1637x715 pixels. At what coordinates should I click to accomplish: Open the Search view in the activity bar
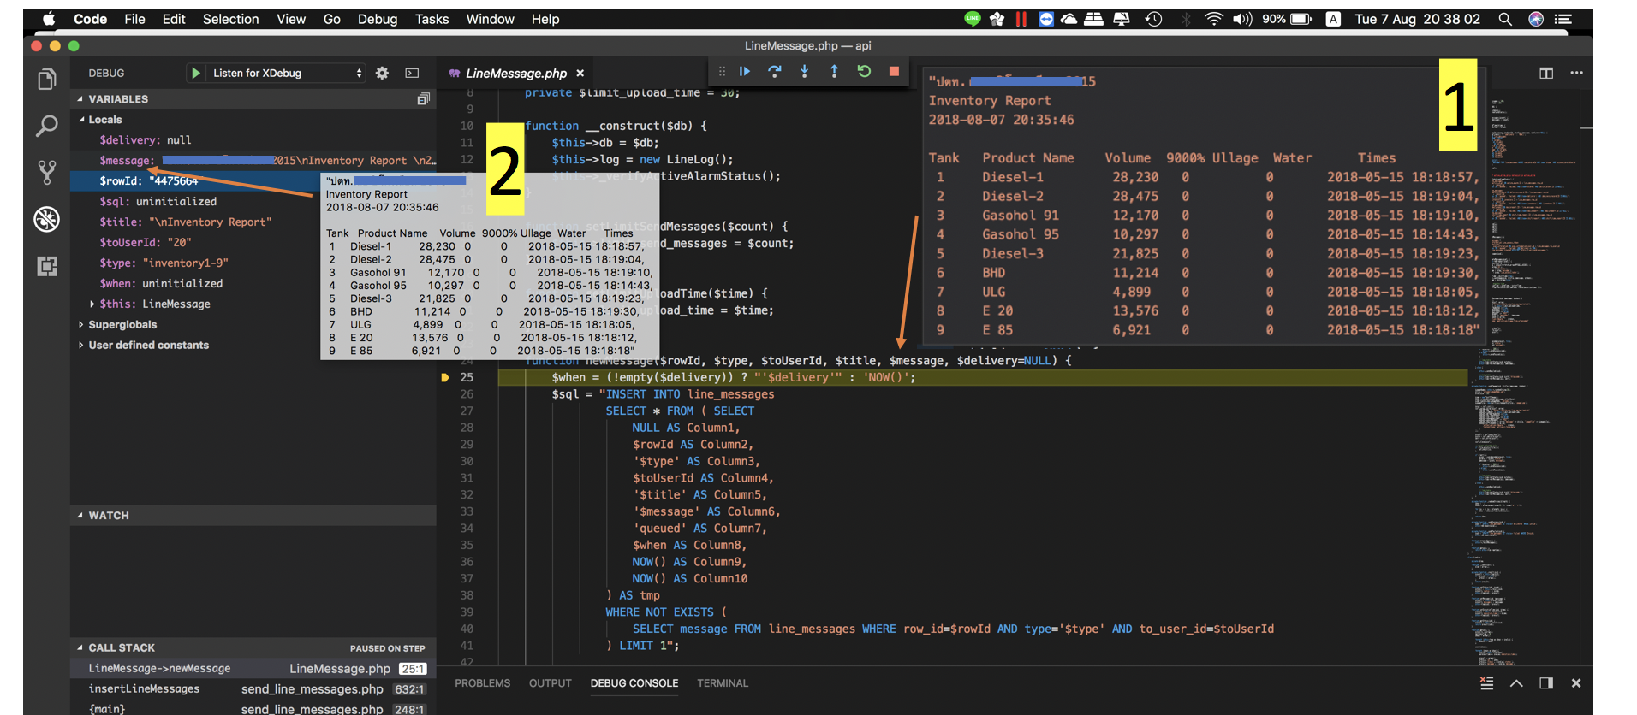pos(47,127)
